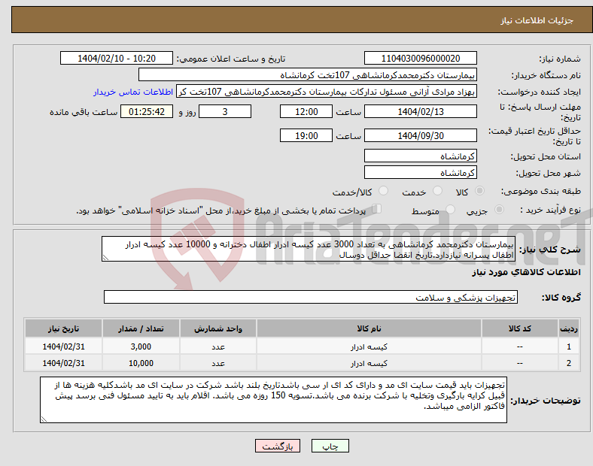Screen dimensions: 593x466
Task: Click the ردیف column header
Action: click(568, 328)
